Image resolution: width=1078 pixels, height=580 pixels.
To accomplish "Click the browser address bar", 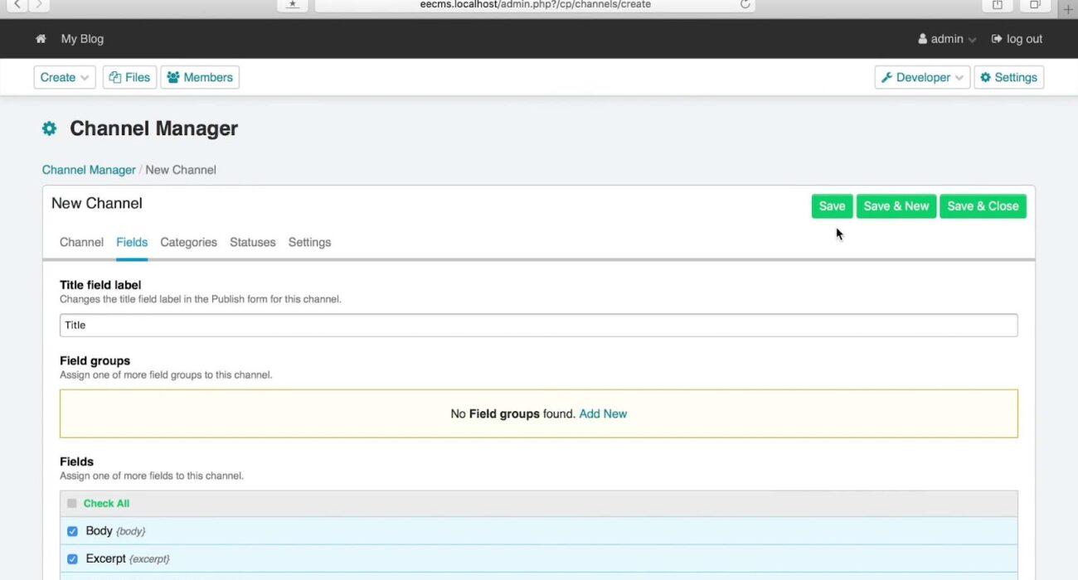I will click(535, 4).
